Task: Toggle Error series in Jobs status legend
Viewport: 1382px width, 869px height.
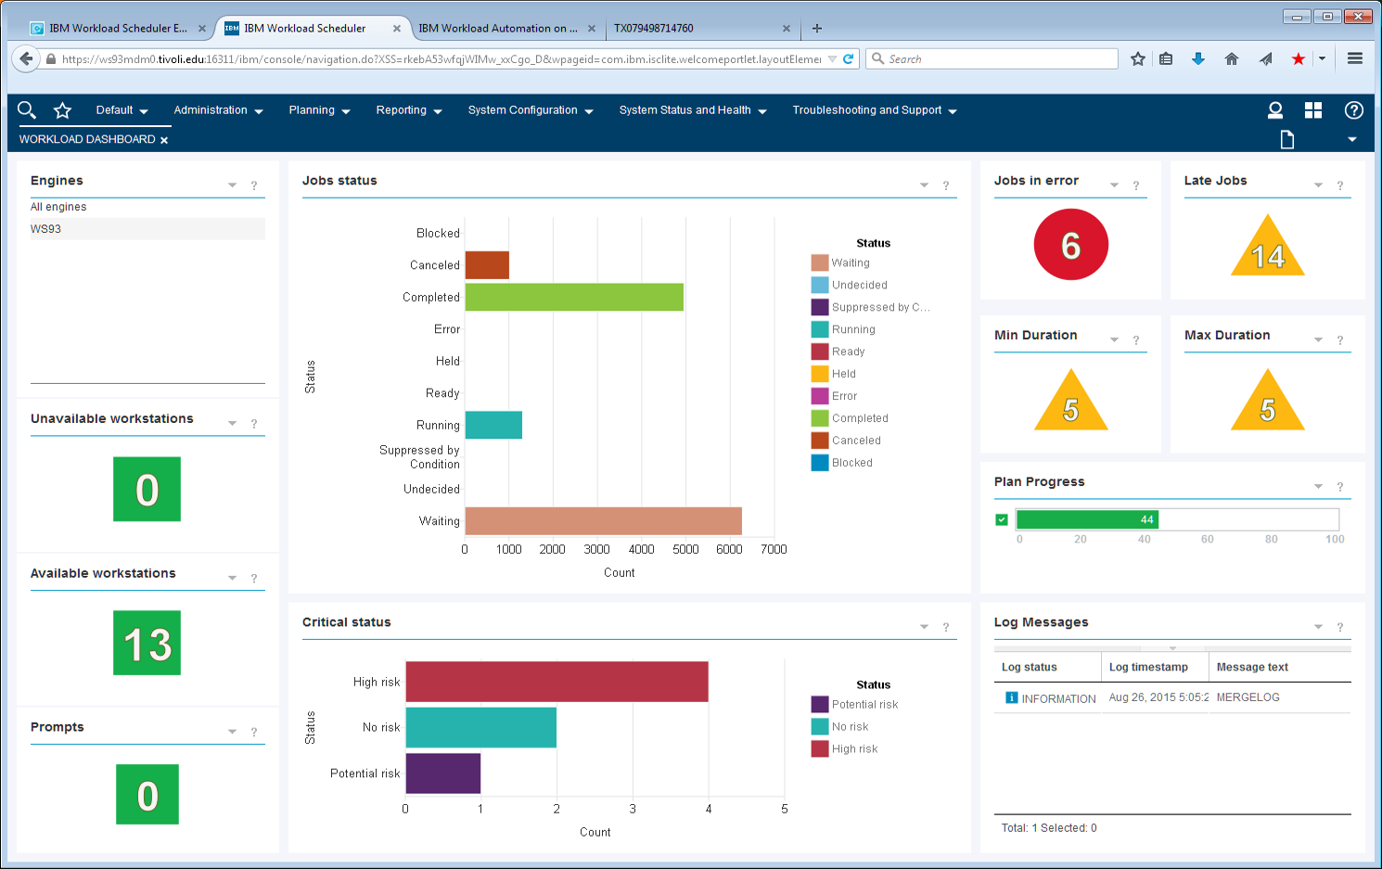Action: pos(834,396)
